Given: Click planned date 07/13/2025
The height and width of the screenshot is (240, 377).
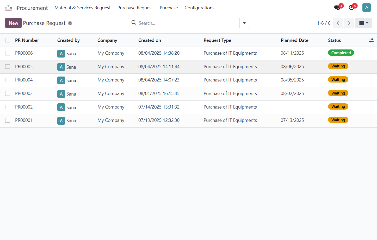Looking at the screenshot, I should (x=292, y=120).
